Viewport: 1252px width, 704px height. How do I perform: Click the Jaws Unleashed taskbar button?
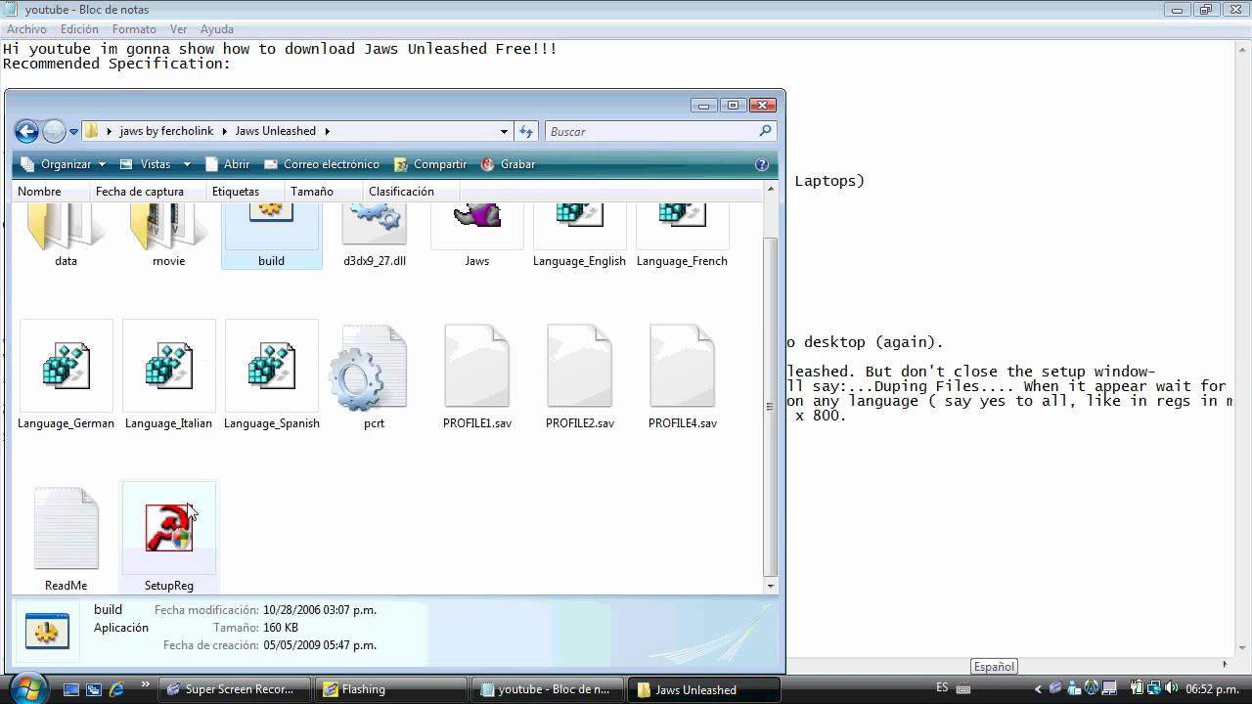tap(704, 689)
